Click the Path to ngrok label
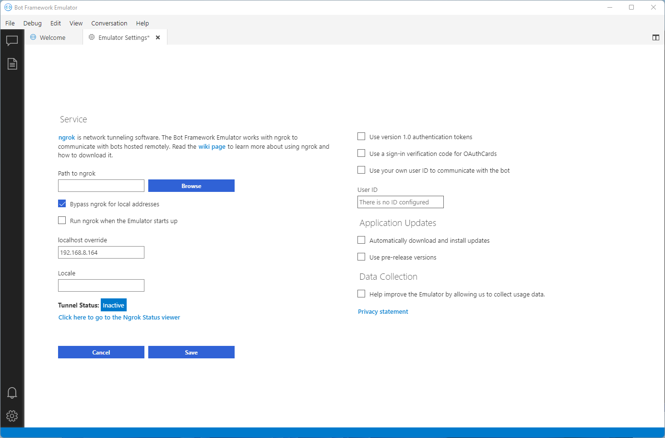The width and height of the screenshot is (665, 438). pyautogui.click(x=77, y=173)
